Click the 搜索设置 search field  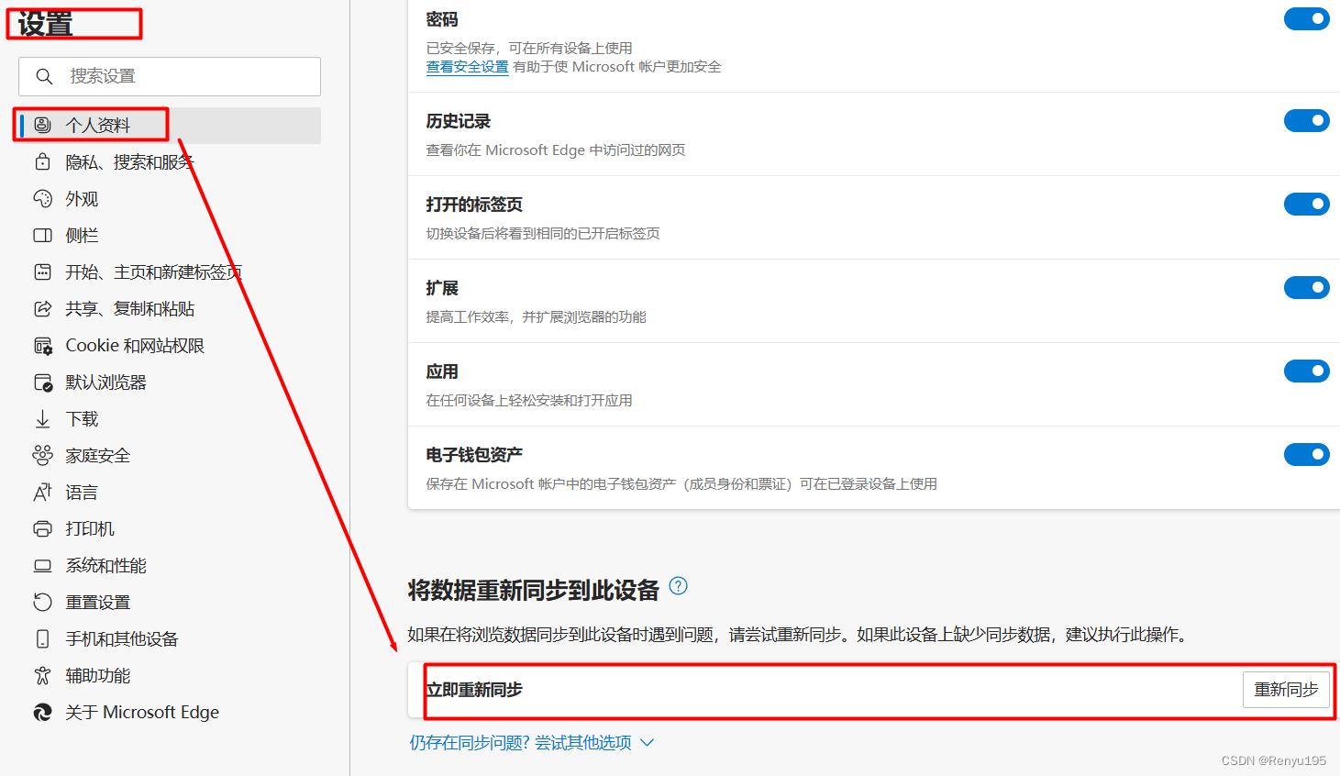click(170, 76)
